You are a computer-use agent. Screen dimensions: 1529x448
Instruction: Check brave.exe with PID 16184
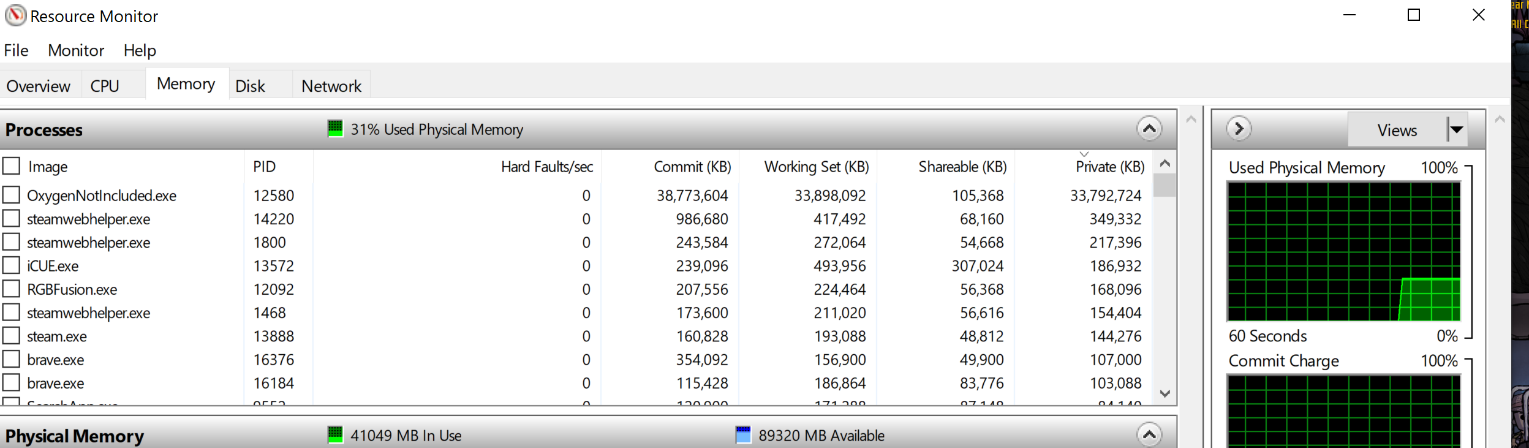pyautogui.click(x=11, y=382)
